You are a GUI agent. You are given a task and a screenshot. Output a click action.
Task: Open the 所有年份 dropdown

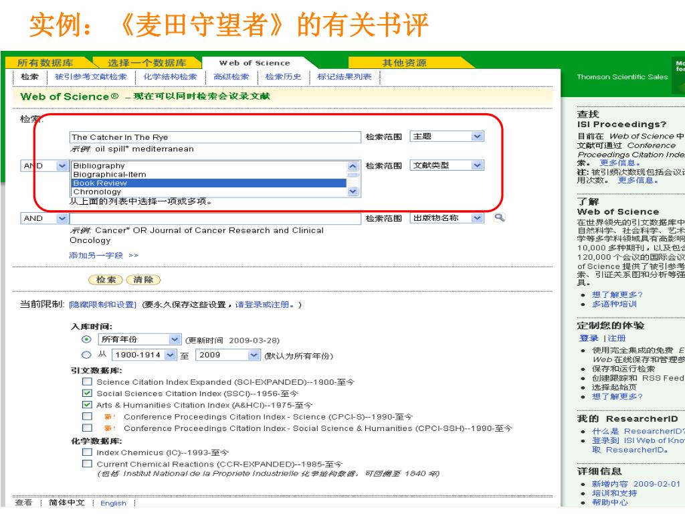[139, 339]
